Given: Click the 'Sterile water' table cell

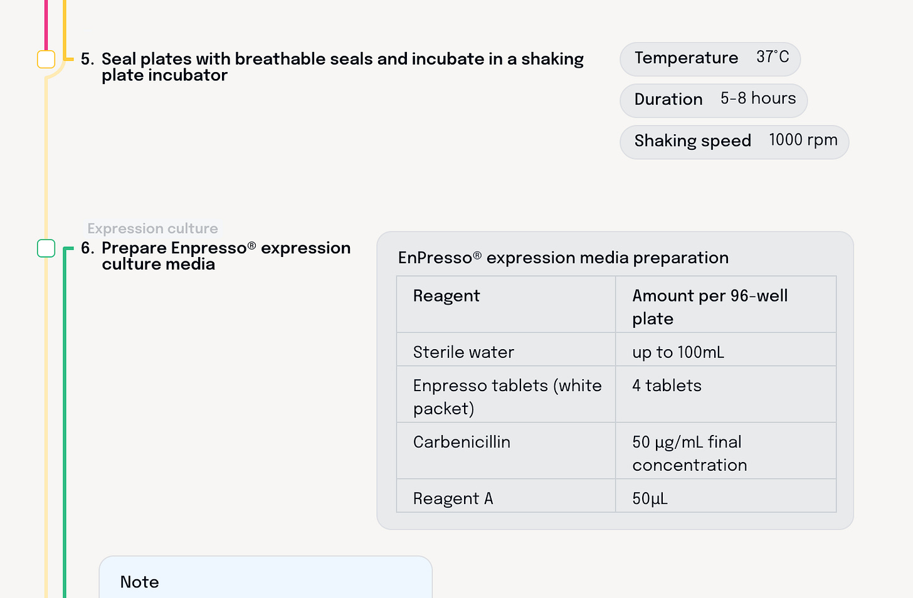Looking at the screenshot, I should tap(506, 352).
